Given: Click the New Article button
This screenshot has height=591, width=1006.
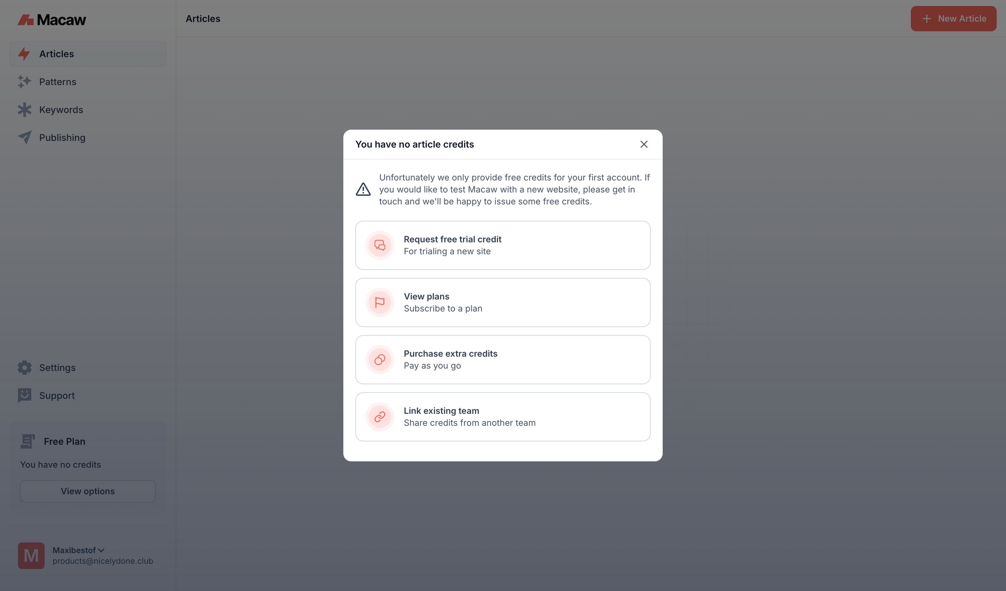Looking at the screenshot, I should coord(953,18).
